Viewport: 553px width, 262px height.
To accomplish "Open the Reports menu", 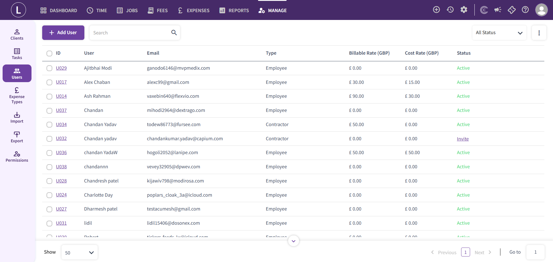I will pos(234,10).
